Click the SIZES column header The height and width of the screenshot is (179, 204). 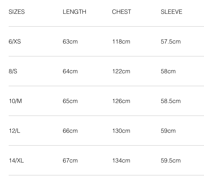(x=17, y=12)
